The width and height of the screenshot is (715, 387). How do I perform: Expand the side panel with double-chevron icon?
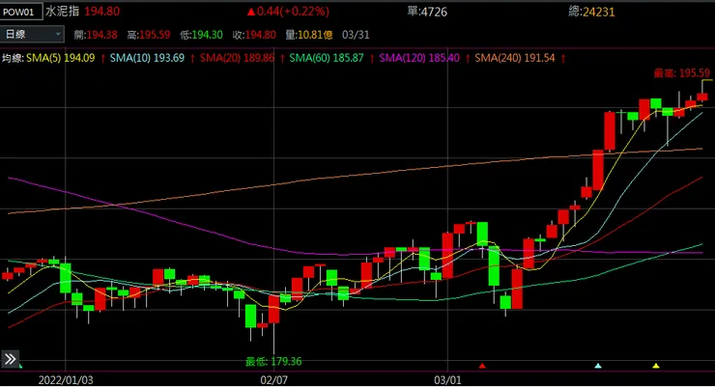(x=10, y=359)
